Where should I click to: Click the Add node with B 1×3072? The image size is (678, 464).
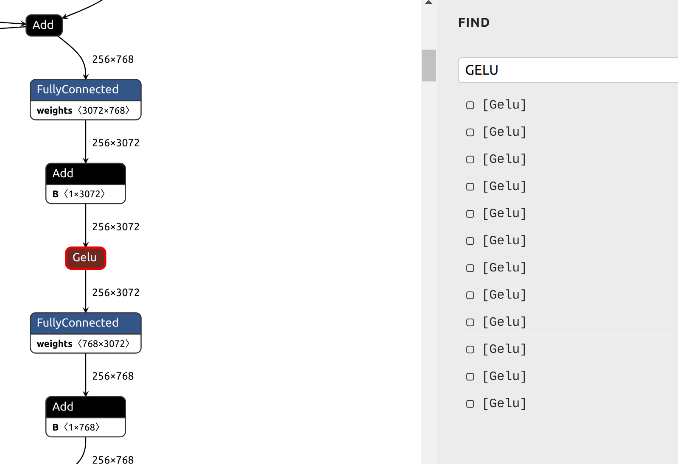(85, 173)
